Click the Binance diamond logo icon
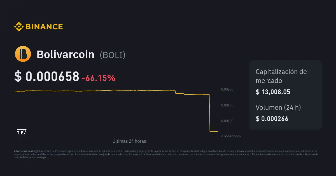 [x=19, y=27]
